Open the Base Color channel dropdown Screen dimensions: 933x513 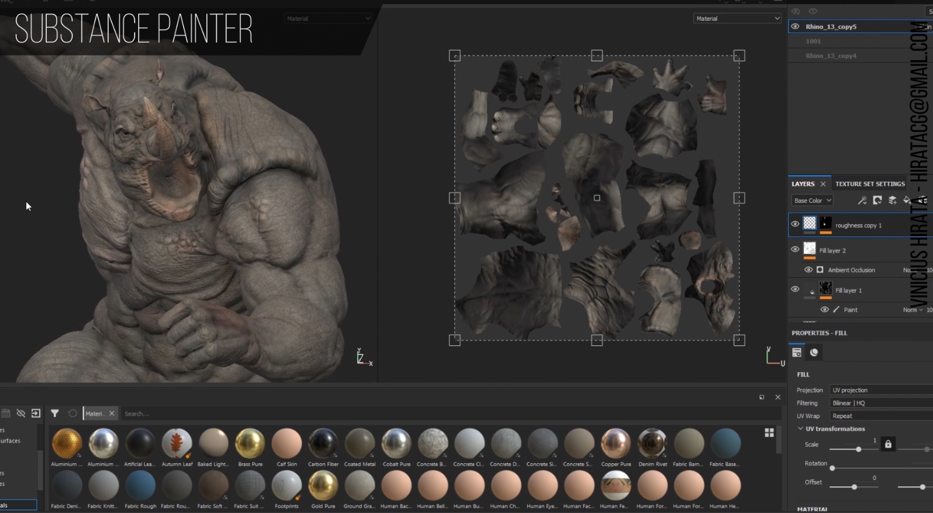812,200
